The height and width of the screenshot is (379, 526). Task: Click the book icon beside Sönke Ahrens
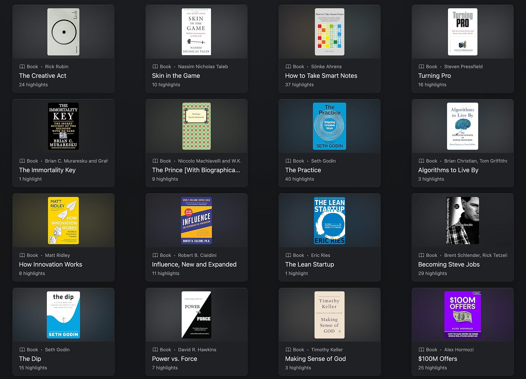click(288, 66)
